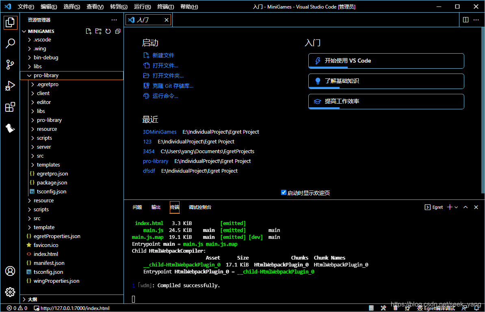Open the Run and Debug view

point(10,86)
